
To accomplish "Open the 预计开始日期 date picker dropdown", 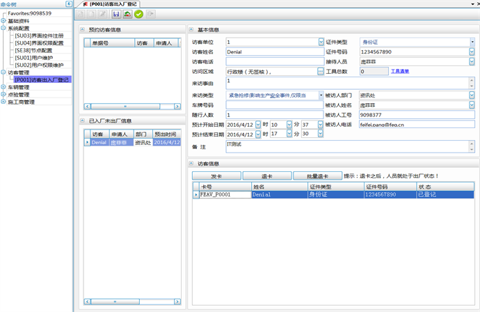I will [257, 125].
